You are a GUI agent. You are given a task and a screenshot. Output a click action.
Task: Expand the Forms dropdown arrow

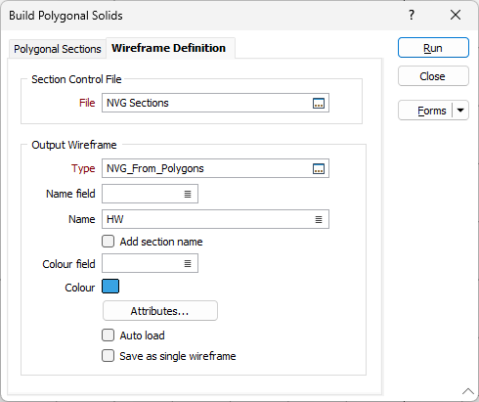(460, 111)
